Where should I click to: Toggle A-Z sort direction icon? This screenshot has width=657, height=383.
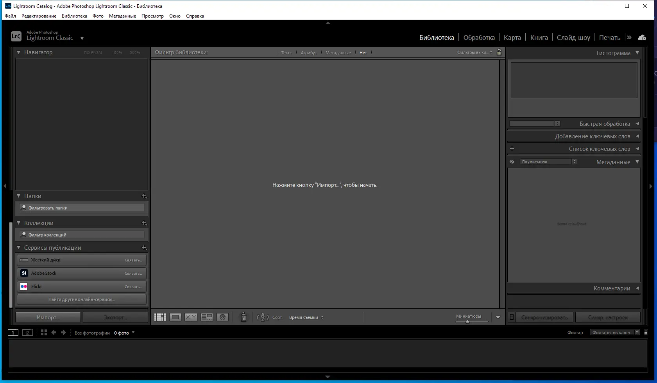tap(263, 317)
